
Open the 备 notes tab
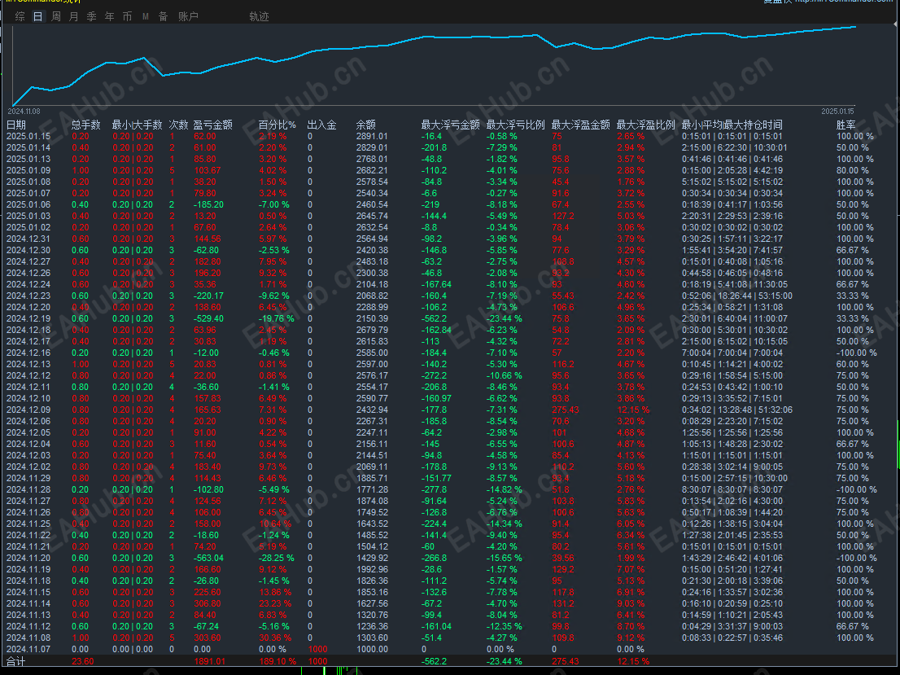[163, 16]
